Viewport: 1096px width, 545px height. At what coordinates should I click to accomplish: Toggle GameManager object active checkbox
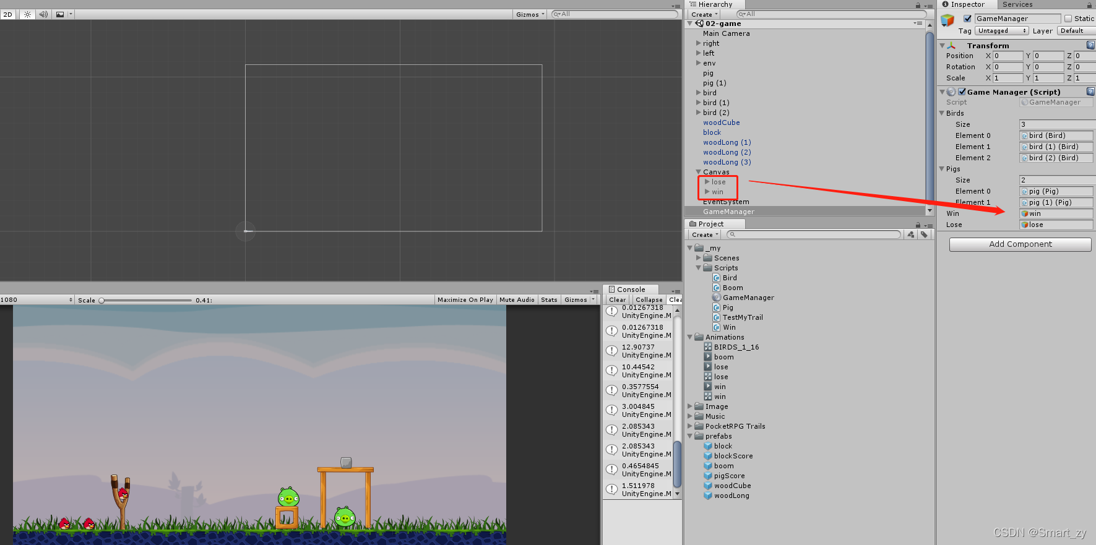click(x=967, y=19)
